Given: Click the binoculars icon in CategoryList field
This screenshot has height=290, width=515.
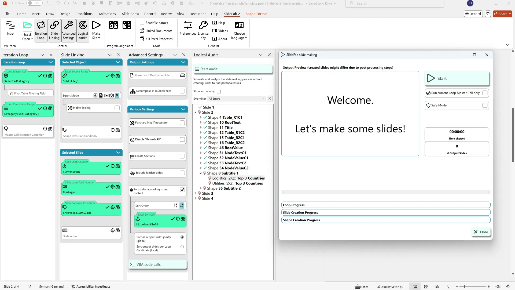Looking at the screenshot, I should click(x=50, y=108).
